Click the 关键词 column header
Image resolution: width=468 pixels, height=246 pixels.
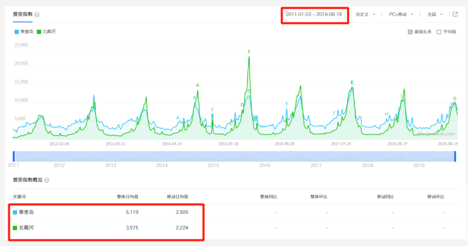coord(19,197)
